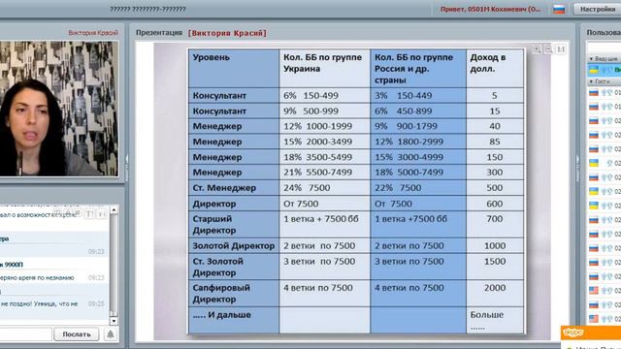Click cell 1 ветка + 7500 бб in Украина column

click(x=325, y=224)
